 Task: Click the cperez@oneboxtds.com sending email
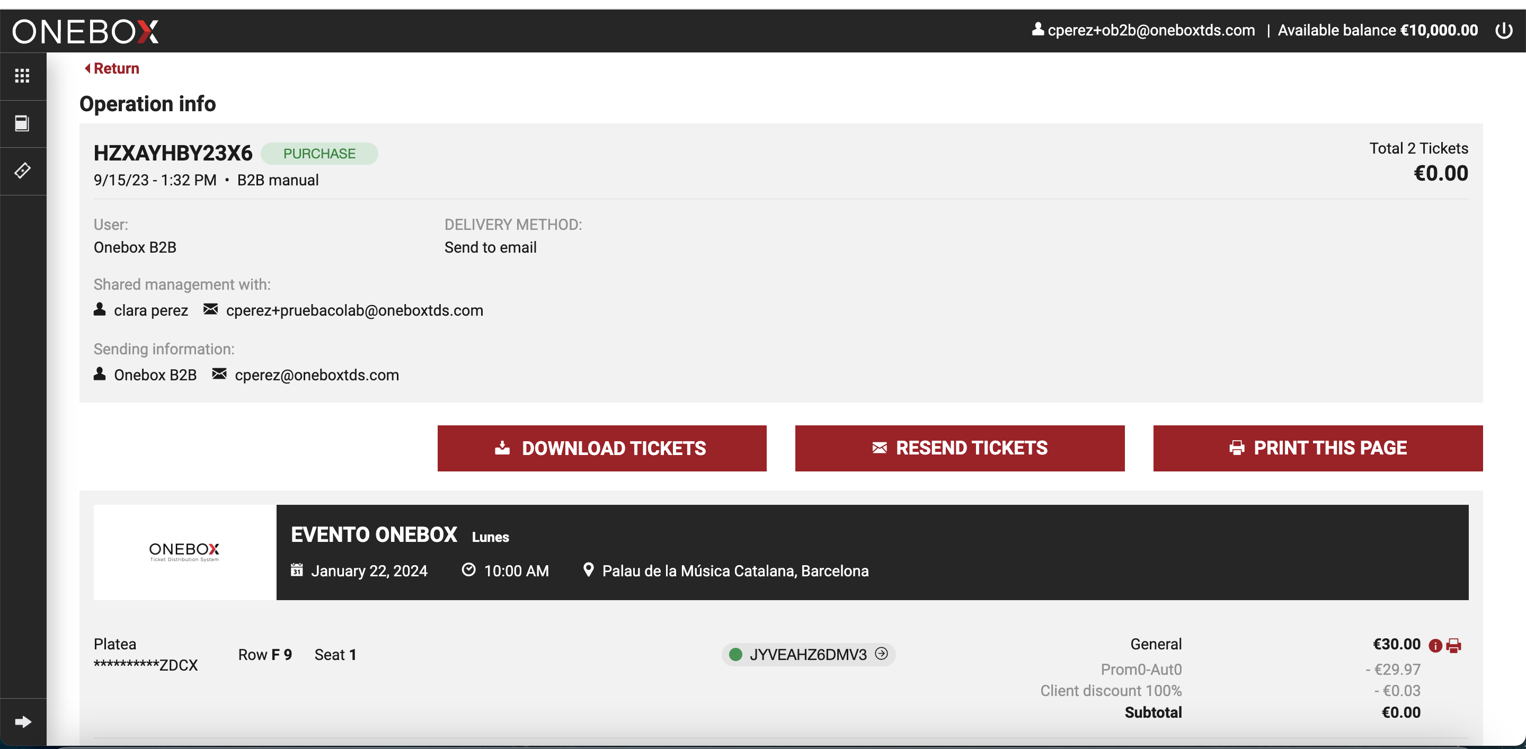click(317, 375)
